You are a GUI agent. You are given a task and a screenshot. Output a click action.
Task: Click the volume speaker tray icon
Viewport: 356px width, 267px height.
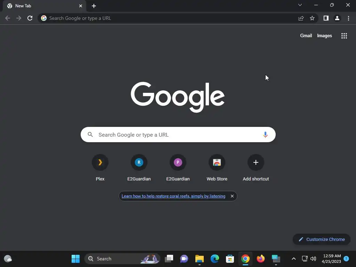[x=313, y=259]
